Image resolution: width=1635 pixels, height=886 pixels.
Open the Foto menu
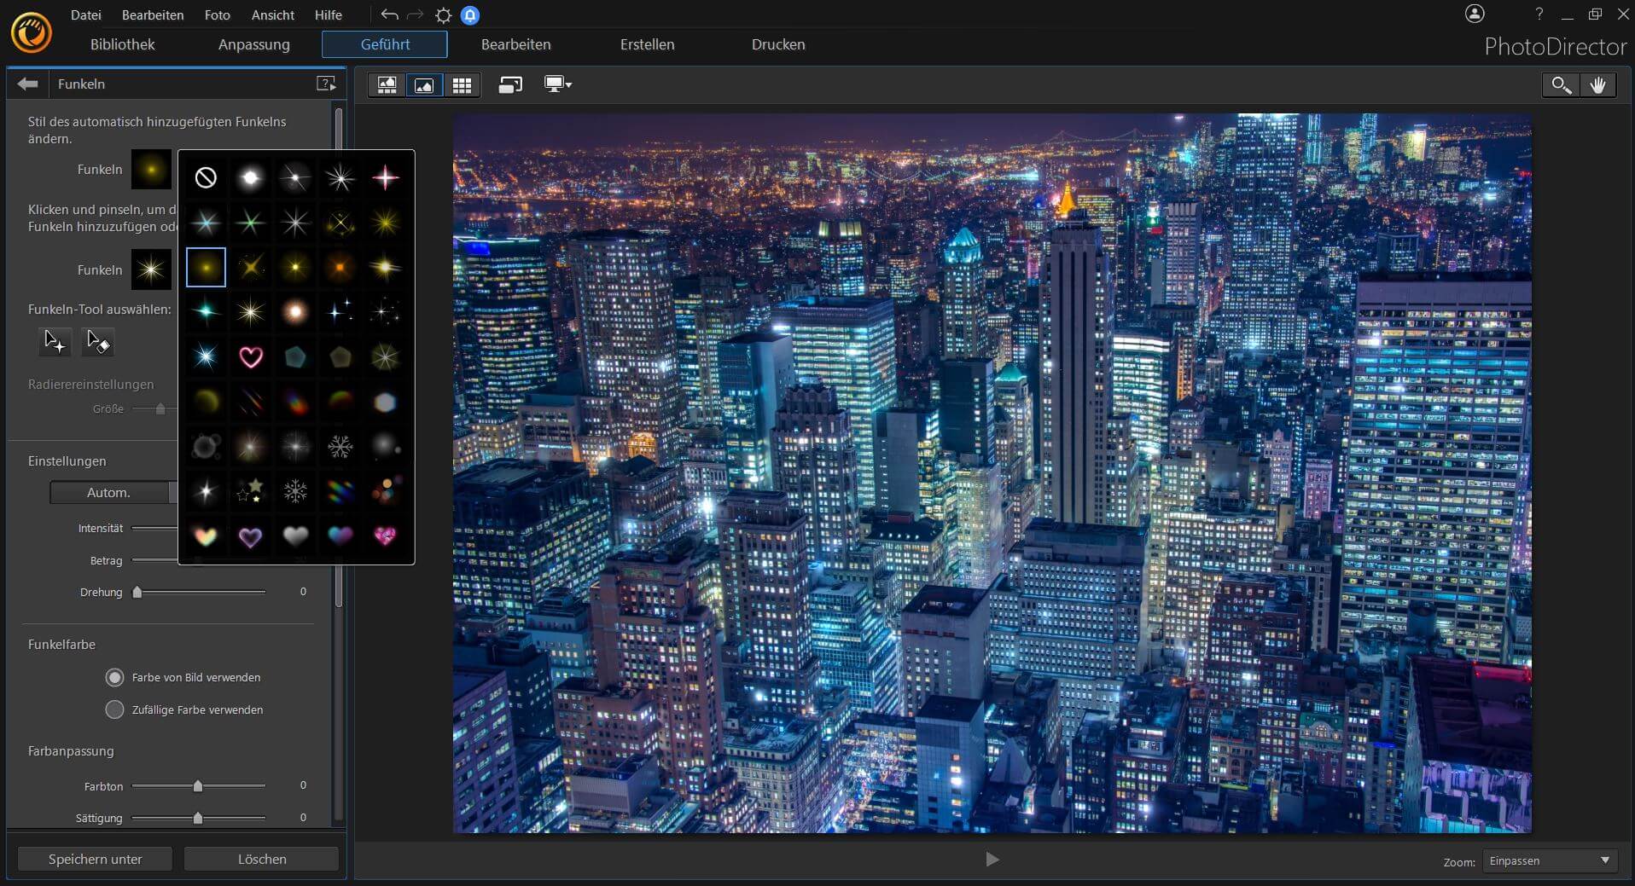tap(218, 14)
